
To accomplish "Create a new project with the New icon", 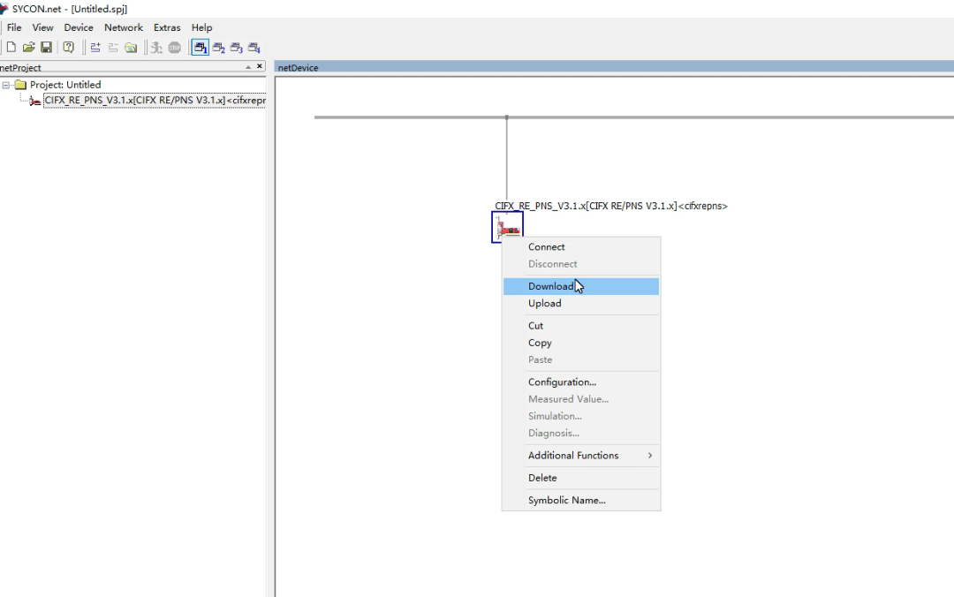I will [11, 47].
